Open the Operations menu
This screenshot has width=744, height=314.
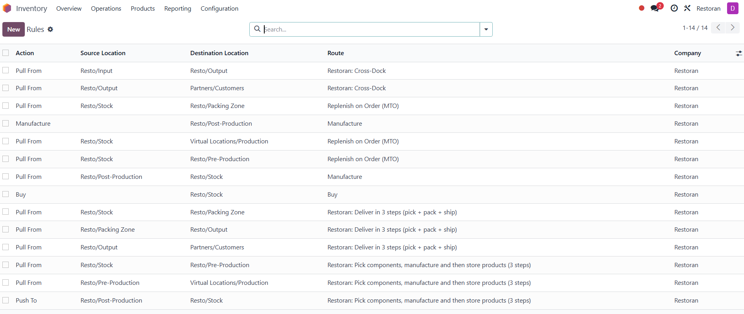coord(106,8)
